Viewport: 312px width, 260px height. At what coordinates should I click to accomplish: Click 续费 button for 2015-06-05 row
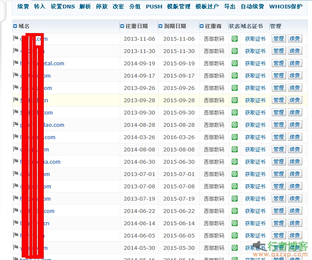click(x=295, y=235)
